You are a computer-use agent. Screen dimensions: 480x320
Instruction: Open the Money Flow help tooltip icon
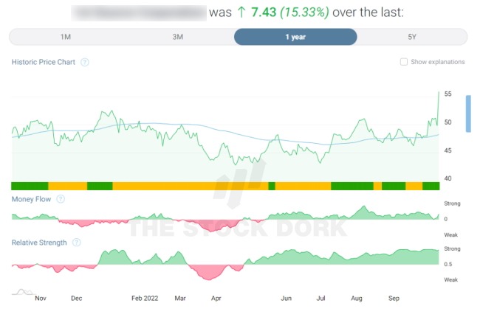tap(61, 199)
